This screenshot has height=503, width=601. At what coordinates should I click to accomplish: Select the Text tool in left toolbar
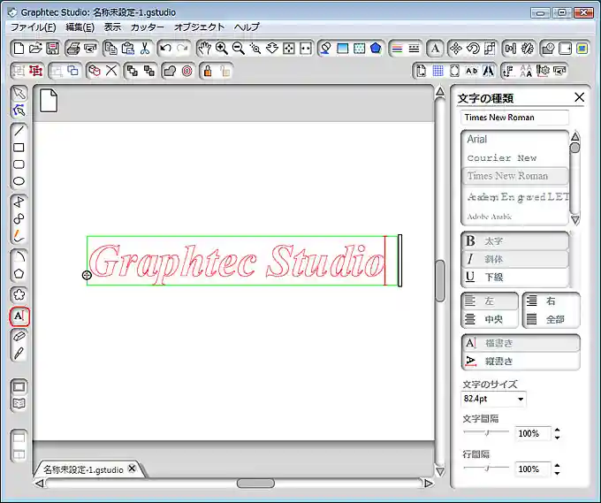pyautogui.click(x=19, y=316)
